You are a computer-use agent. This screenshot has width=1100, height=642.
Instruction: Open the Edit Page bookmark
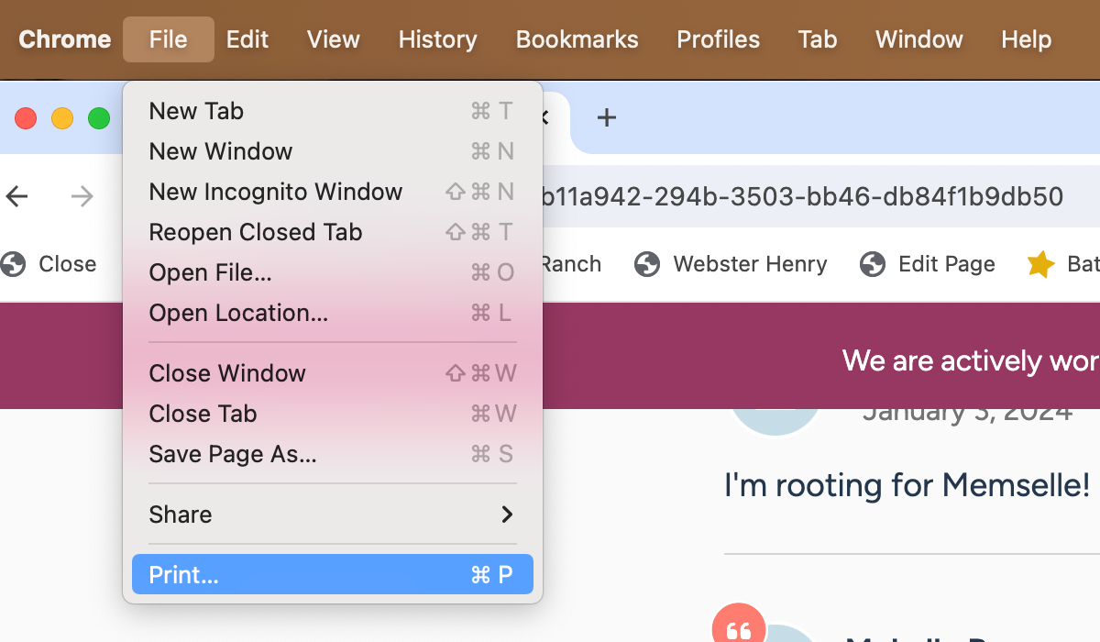[x=946, y=264]
